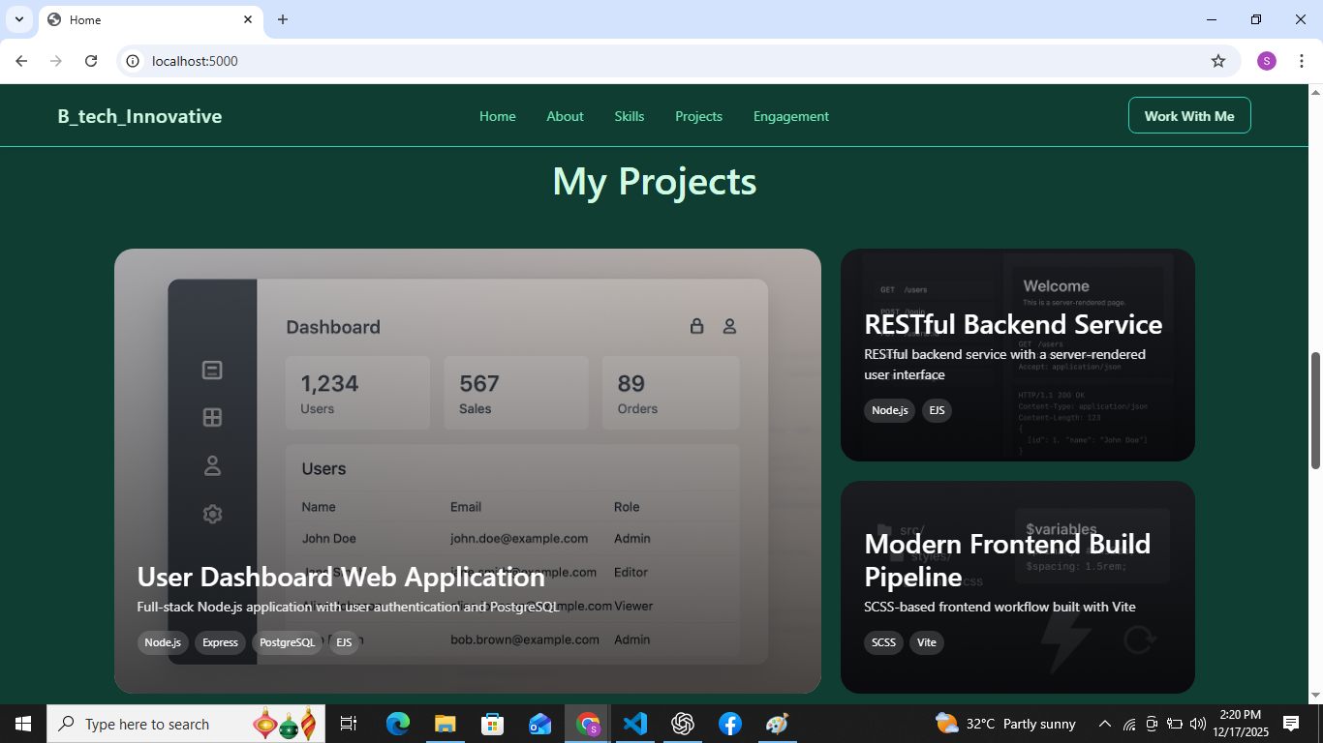Image resolution: width=1323 pixels, height=743 pixels.
Task: Open the Chrome three-dot menu
Action: tap(1301, 61)
